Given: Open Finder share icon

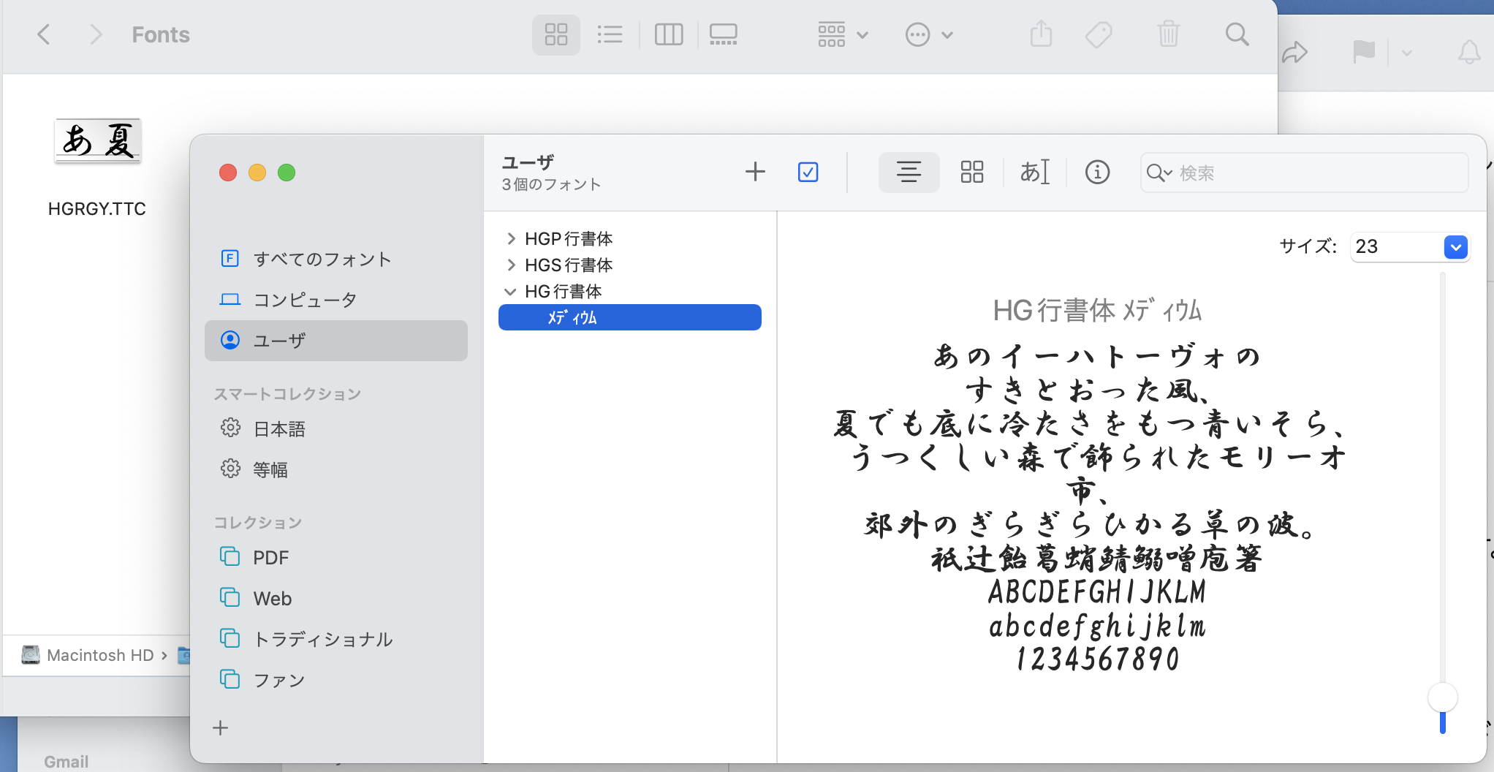Looking at the screenshot, I should [x=1041, y=34].
